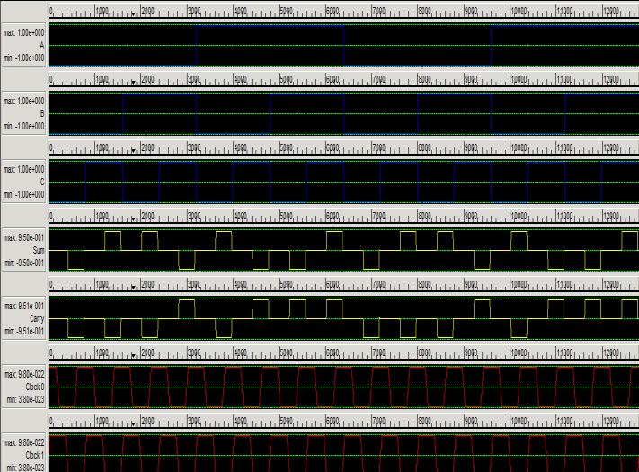Select the Sum trace label

point(39,250)
